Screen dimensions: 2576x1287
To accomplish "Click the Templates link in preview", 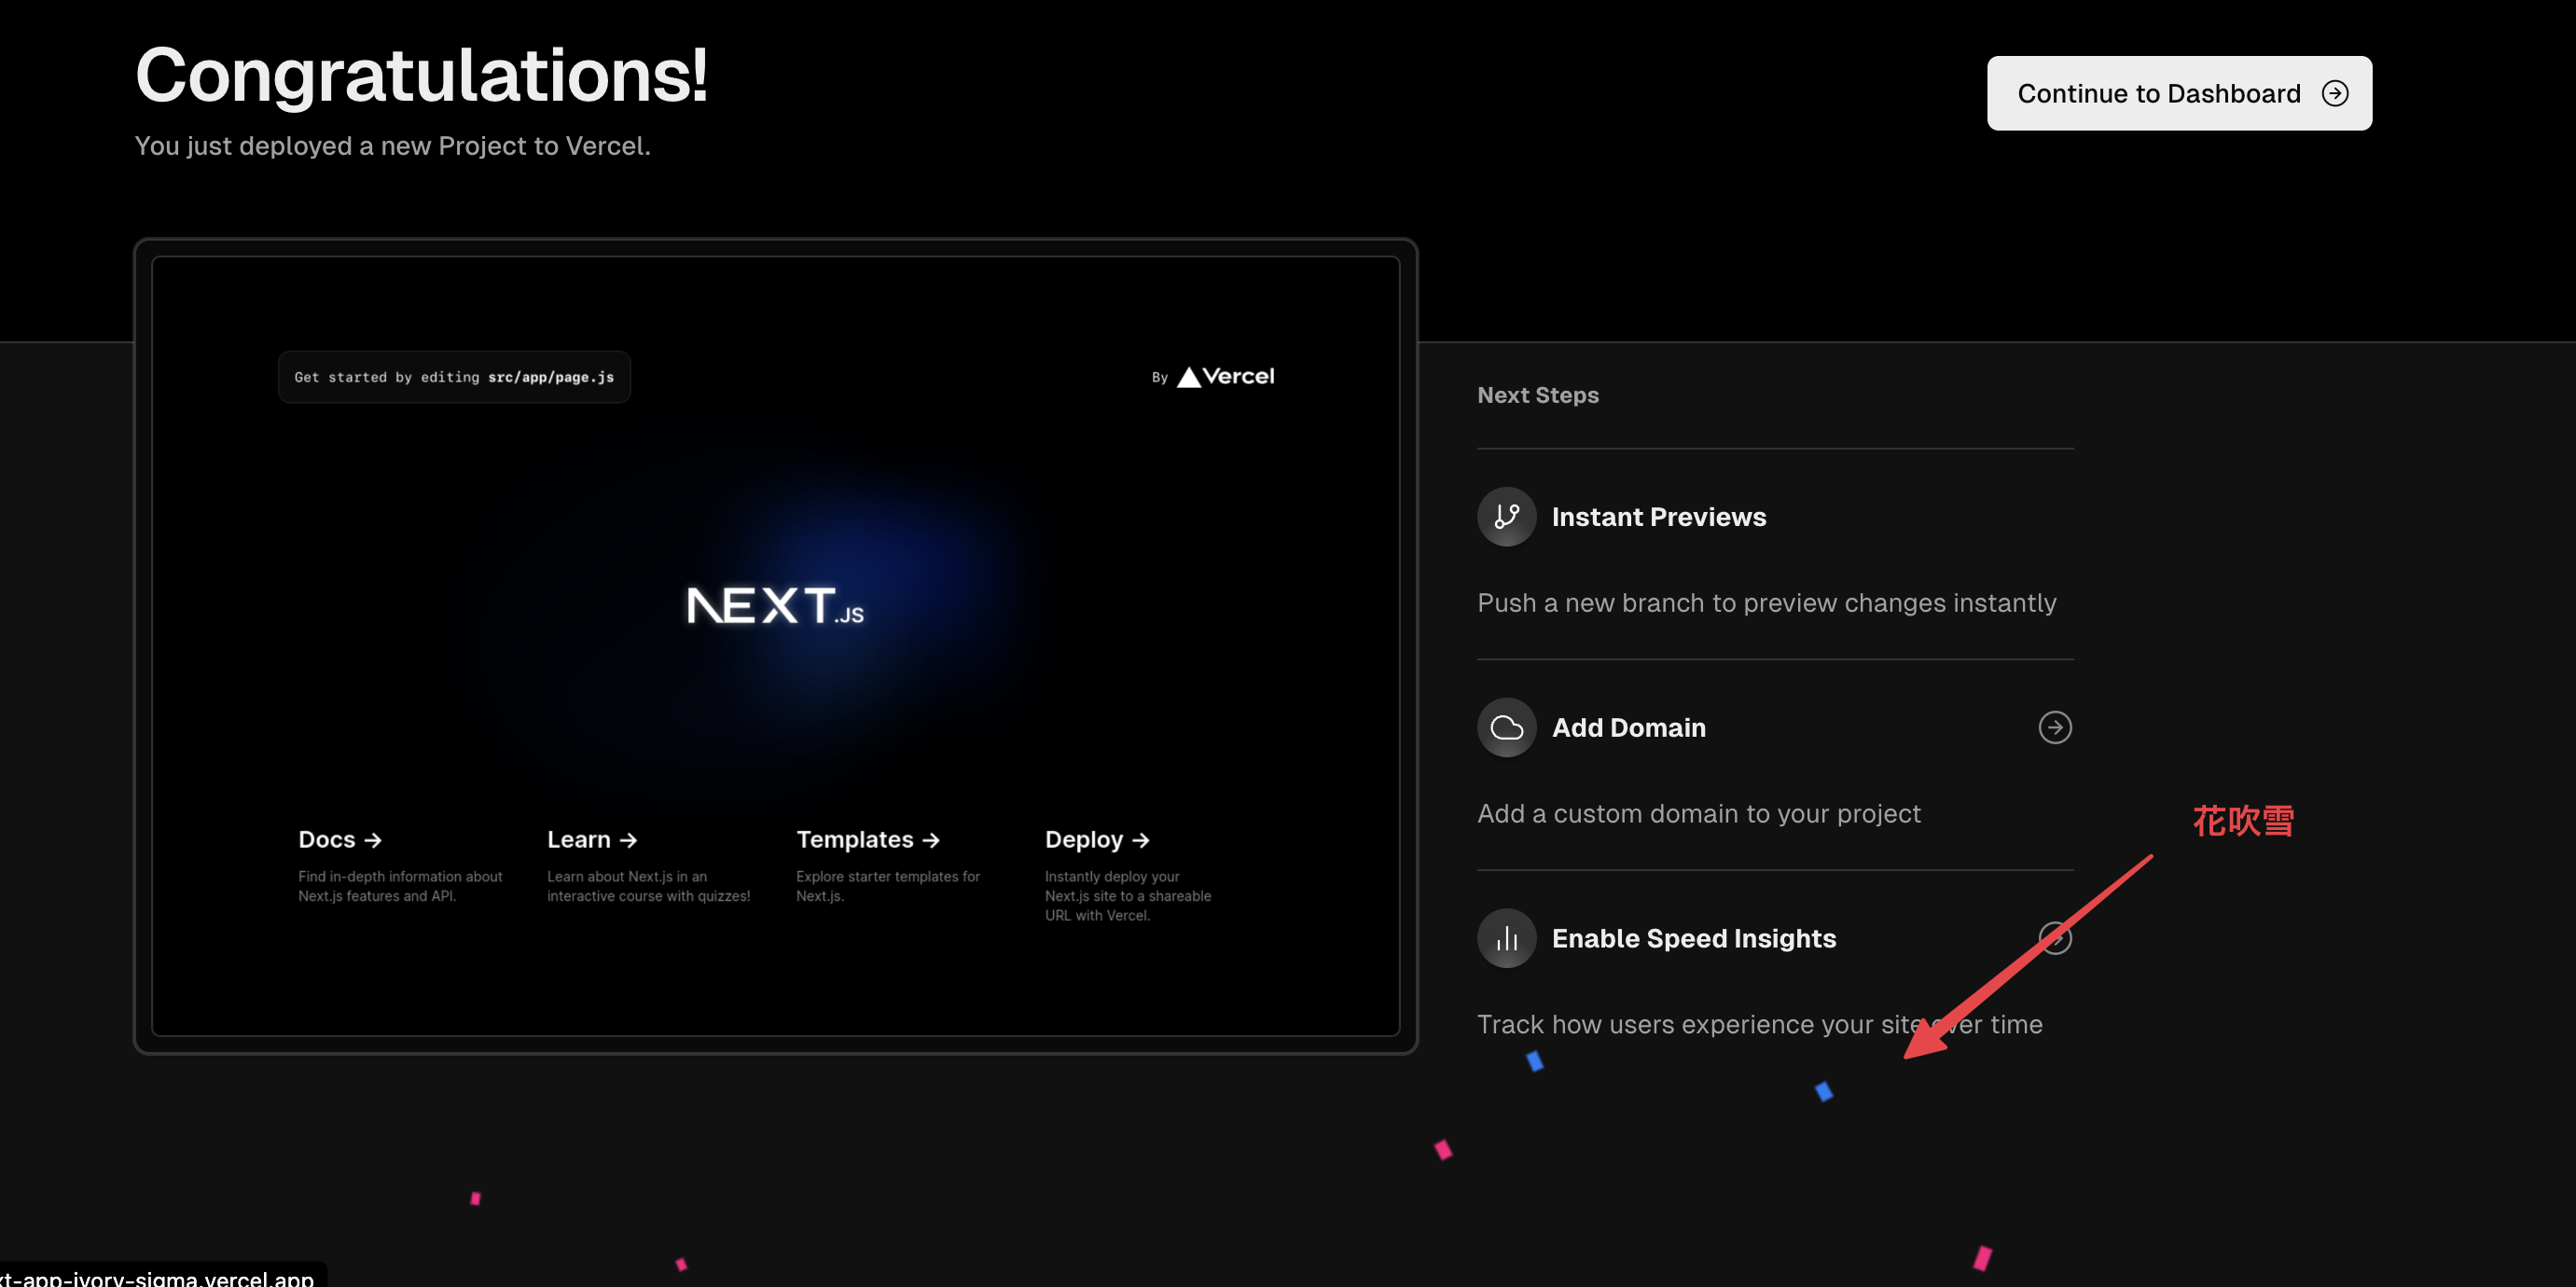I will click(868, 839).
